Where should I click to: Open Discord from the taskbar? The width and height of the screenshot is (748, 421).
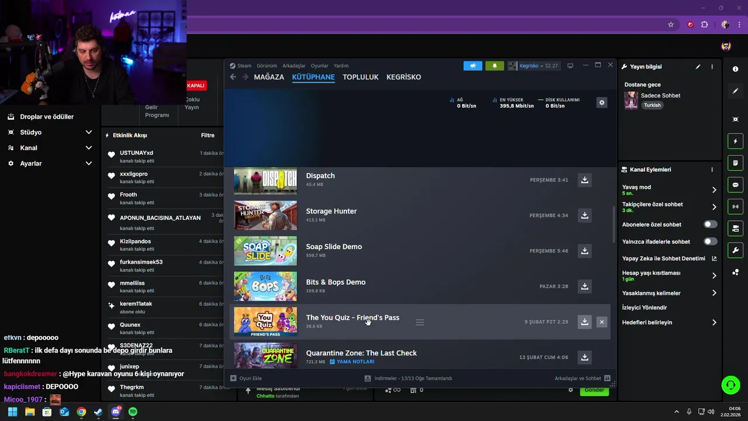(116, 412)
